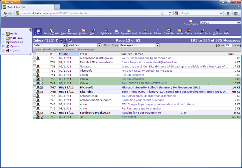The height and width of the screenshot is (168, 242).
Task: Open the search engine dropdown arrow
Action: (x=179, y=13)
